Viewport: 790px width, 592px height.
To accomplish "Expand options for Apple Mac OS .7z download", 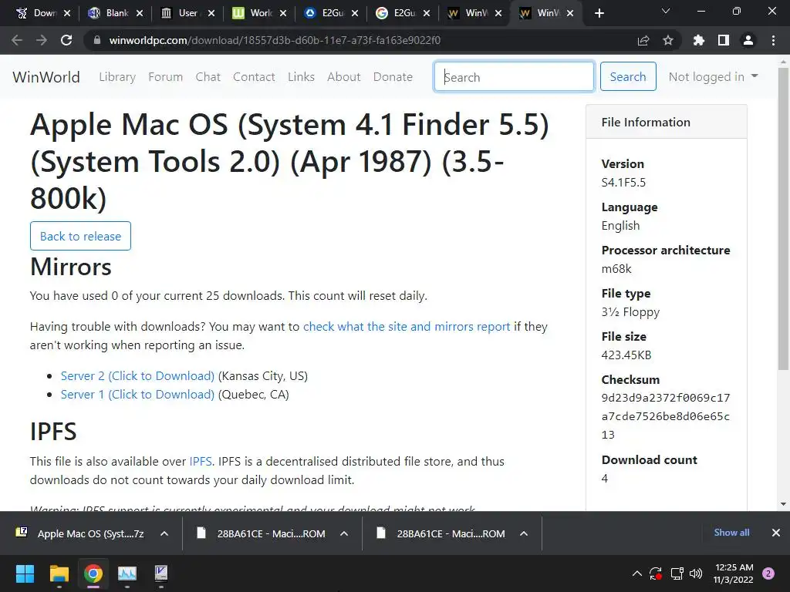I will [x=164, y=533].
